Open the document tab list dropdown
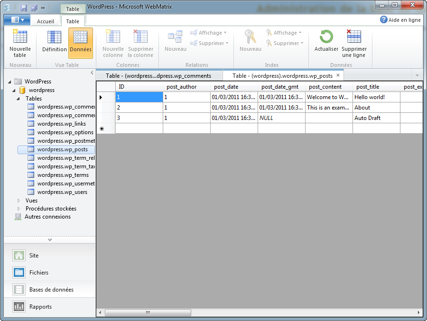 point(417,76)
